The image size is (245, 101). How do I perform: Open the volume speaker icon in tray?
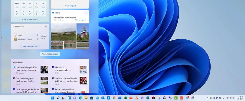pos(230,98)
